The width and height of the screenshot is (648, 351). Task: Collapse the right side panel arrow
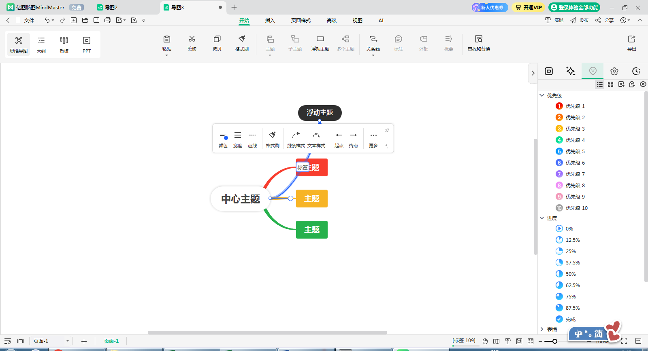point(533,73)
